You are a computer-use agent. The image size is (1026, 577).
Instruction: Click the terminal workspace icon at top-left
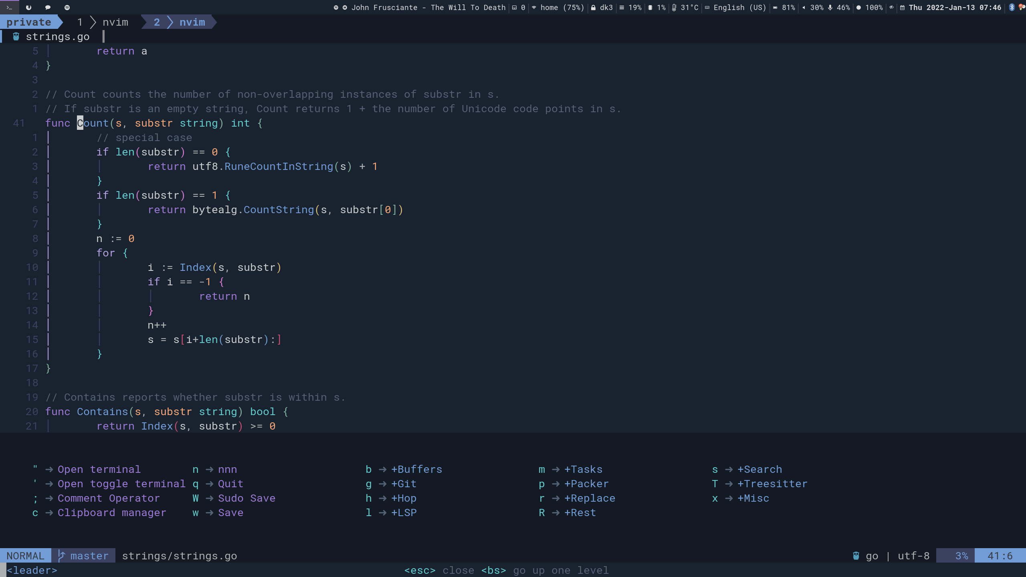coord(9,8)
